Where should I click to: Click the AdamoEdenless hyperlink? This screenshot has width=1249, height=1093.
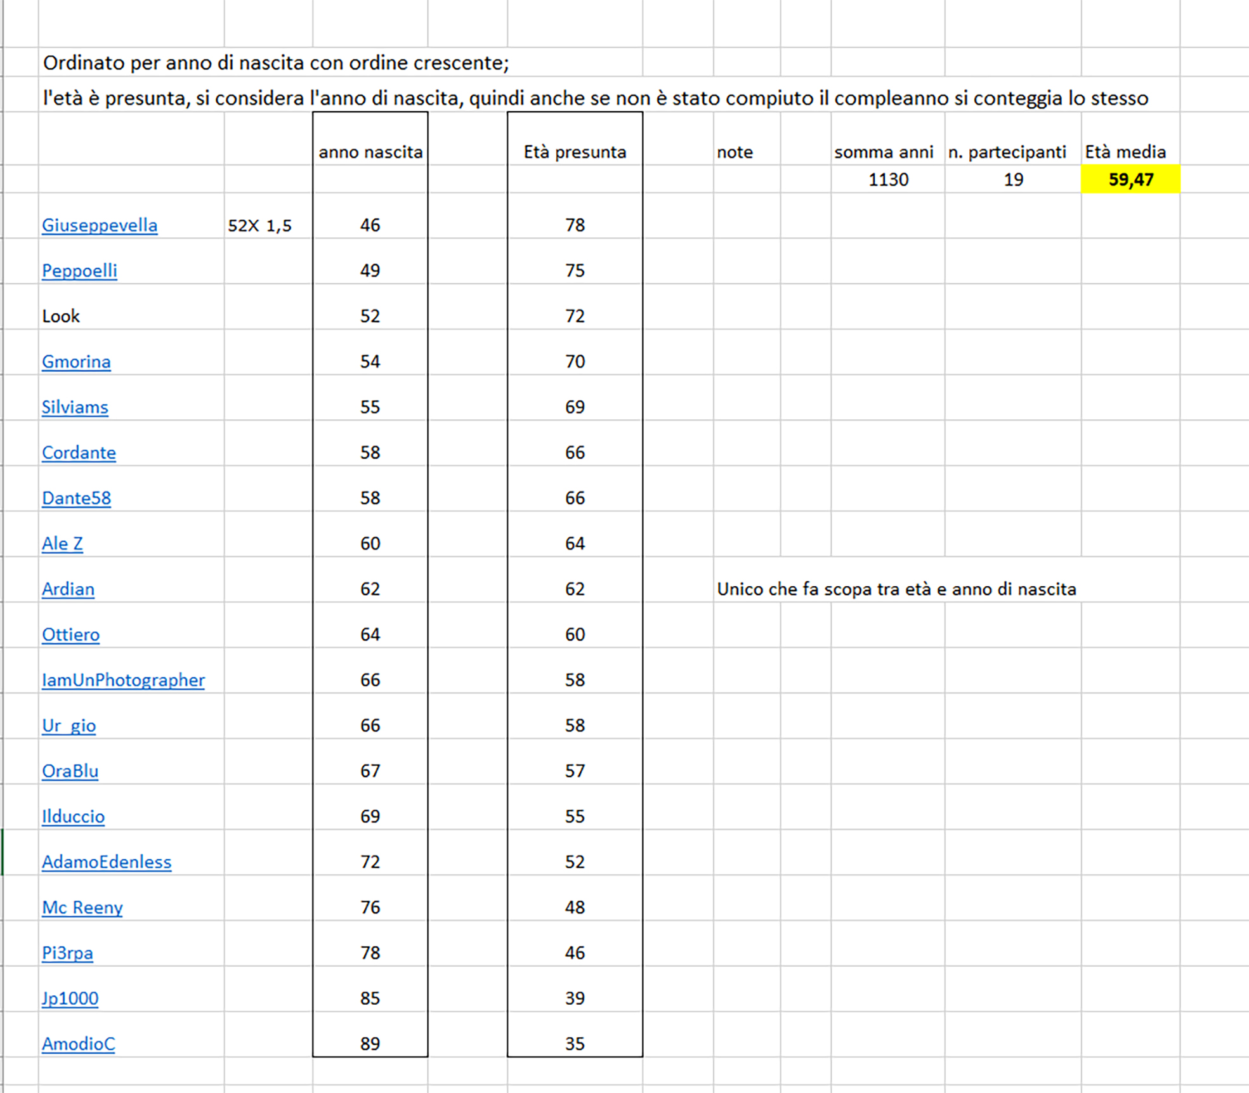(107, 862)
